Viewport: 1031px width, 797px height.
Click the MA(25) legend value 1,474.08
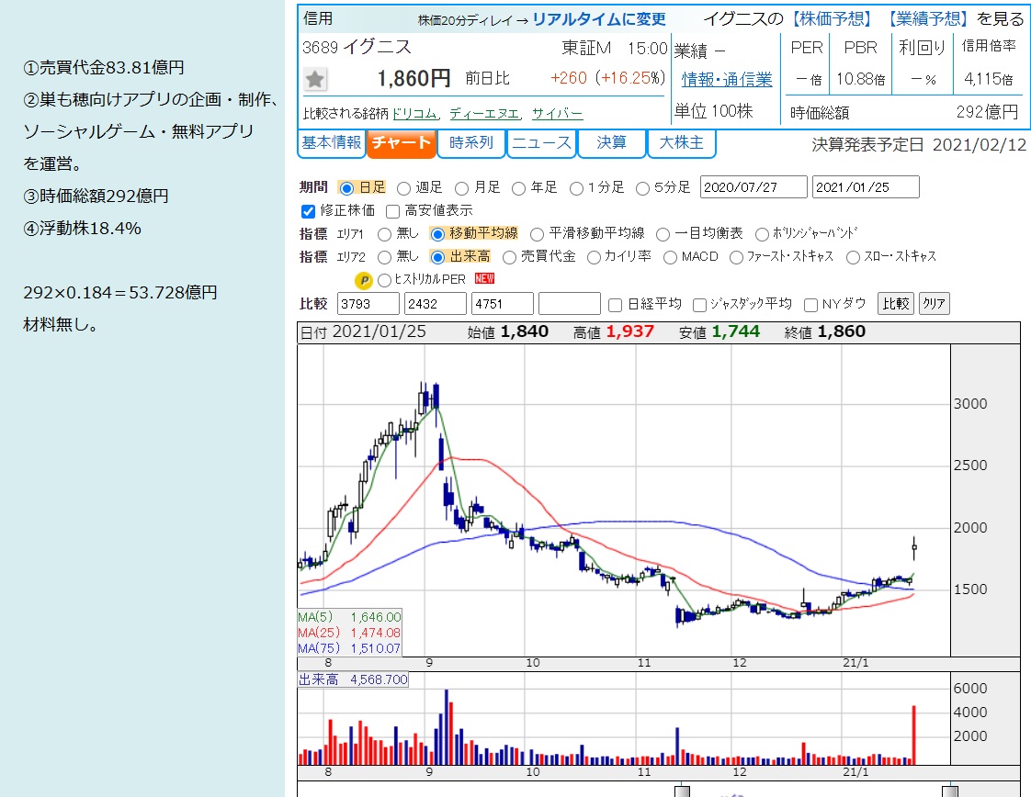coord(376,633)
